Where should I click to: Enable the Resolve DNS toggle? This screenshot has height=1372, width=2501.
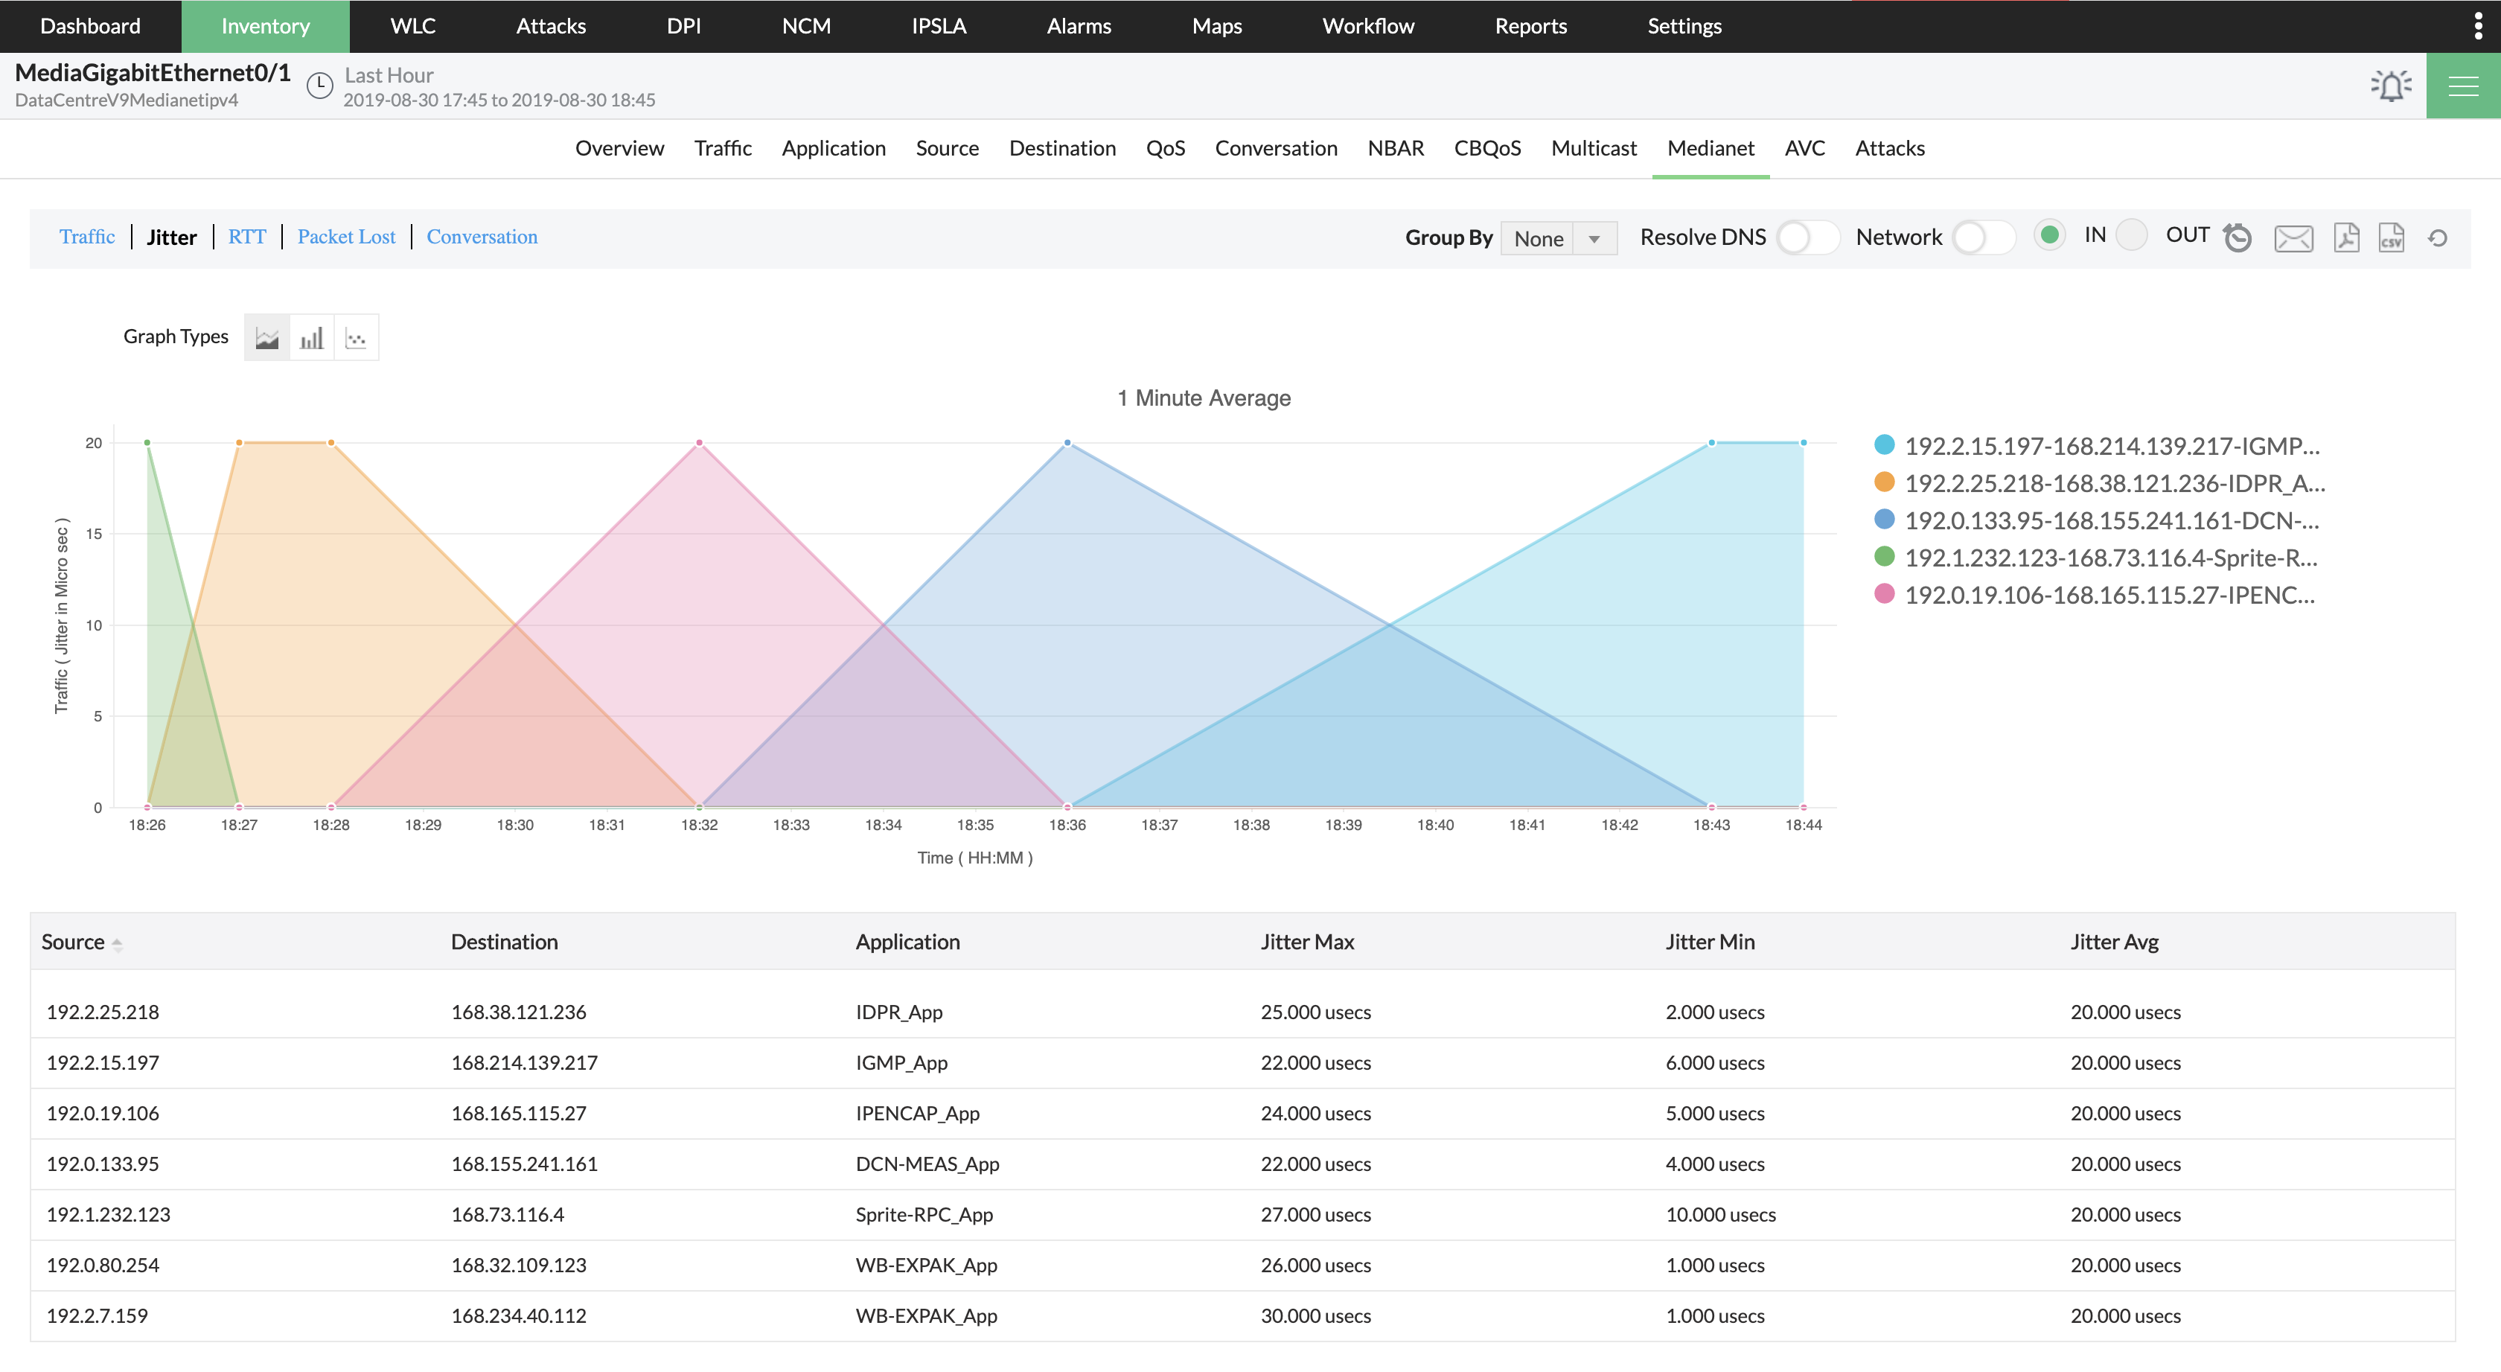click(1808, 237)
